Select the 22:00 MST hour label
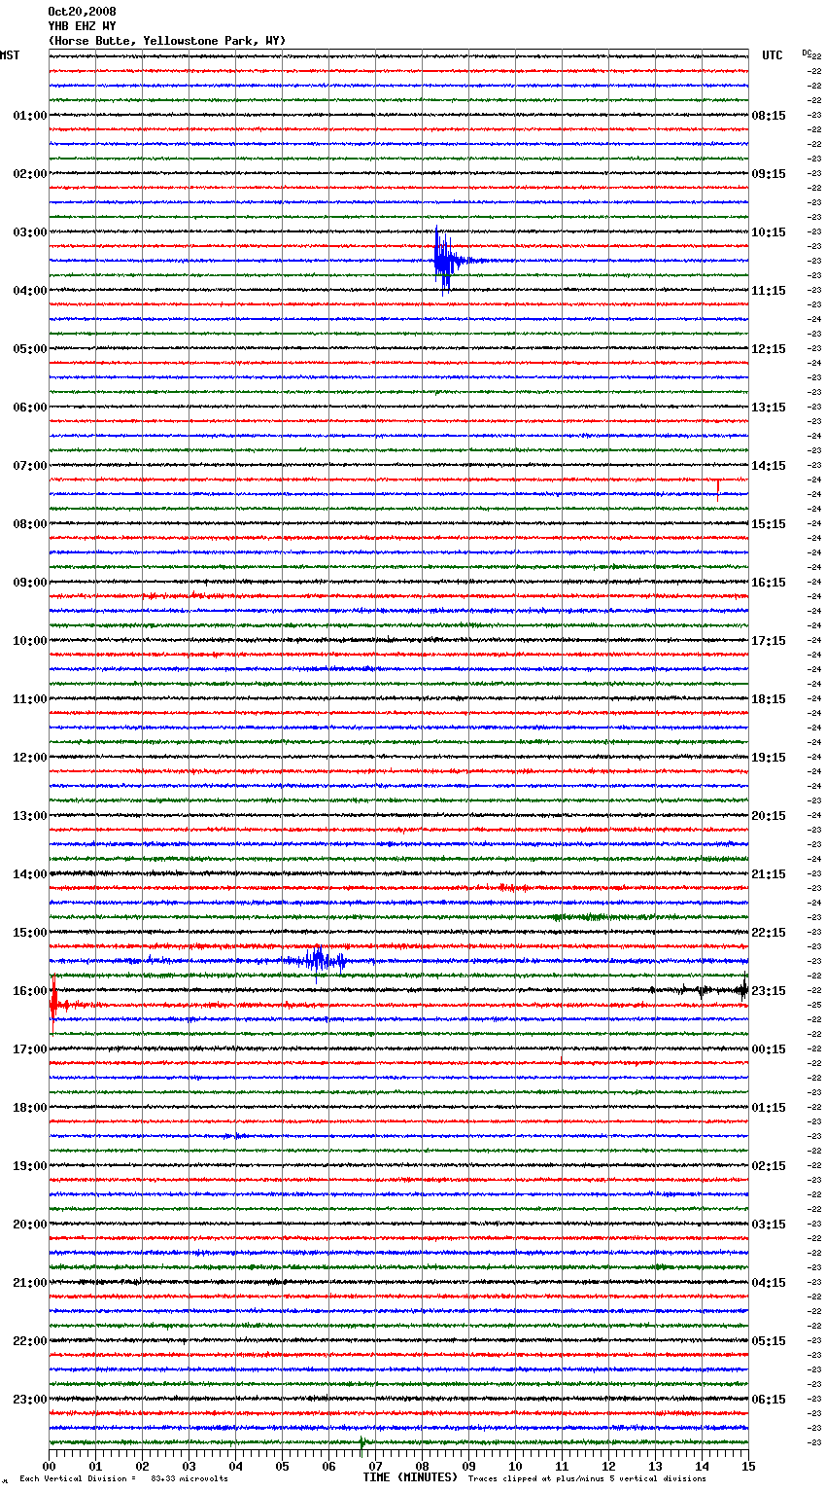Image resolution: width=826 pixels, height=1492 pixels. pyautogui.click(x=30, y=1341)
